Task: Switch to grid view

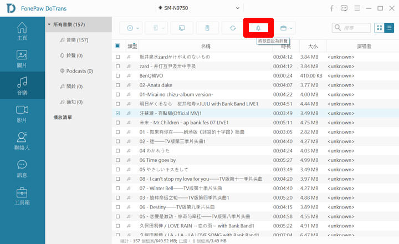Action: pyautogui.click(x=380, y=28)
